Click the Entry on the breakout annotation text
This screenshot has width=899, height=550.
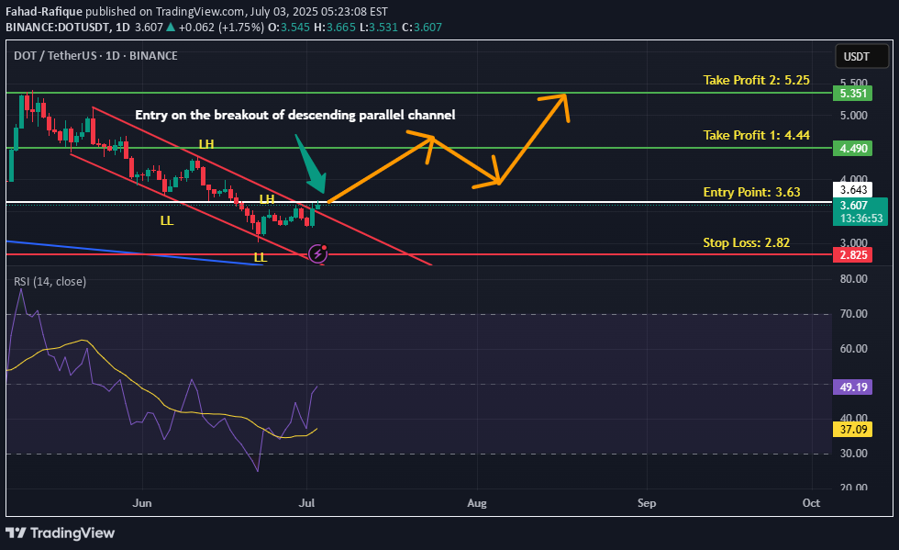point(294,115)
